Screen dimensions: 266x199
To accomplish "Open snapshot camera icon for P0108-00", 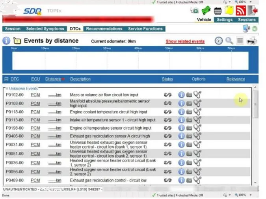I will (189, 103).
